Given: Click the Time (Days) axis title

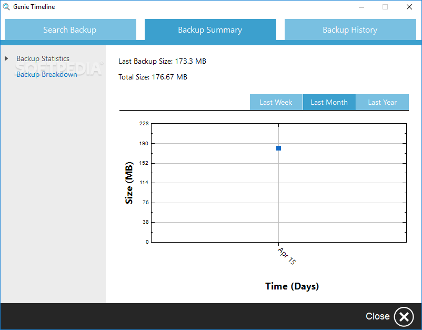Looking at the screenshot, I should click(292, 286).
